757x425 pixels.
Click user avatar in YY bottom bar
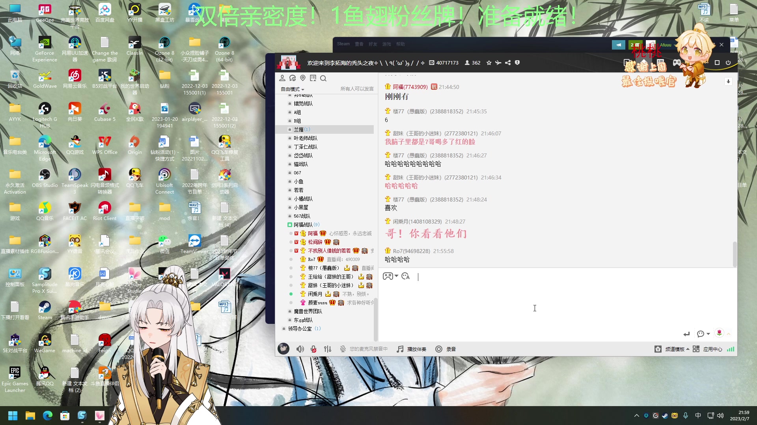click(x=283, y=349)
